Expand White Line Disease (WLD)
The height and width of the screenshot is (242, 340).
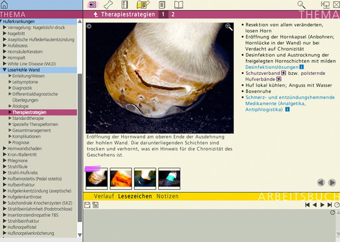tap(5, 64)
